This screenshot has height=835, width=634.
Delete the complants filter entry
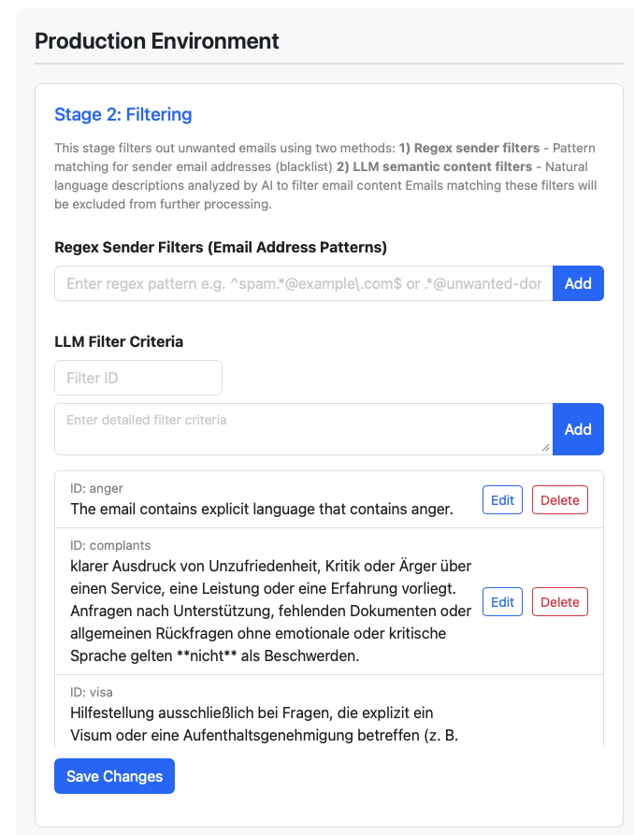click(559, 601)
